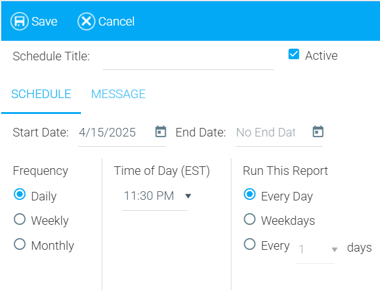Open the Start Date calendar picker icon

161,132
